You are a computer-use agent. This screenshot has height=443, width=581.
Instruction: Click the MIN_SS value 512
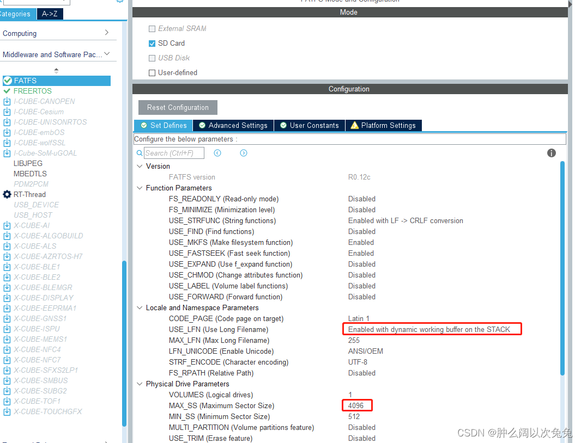354,417
